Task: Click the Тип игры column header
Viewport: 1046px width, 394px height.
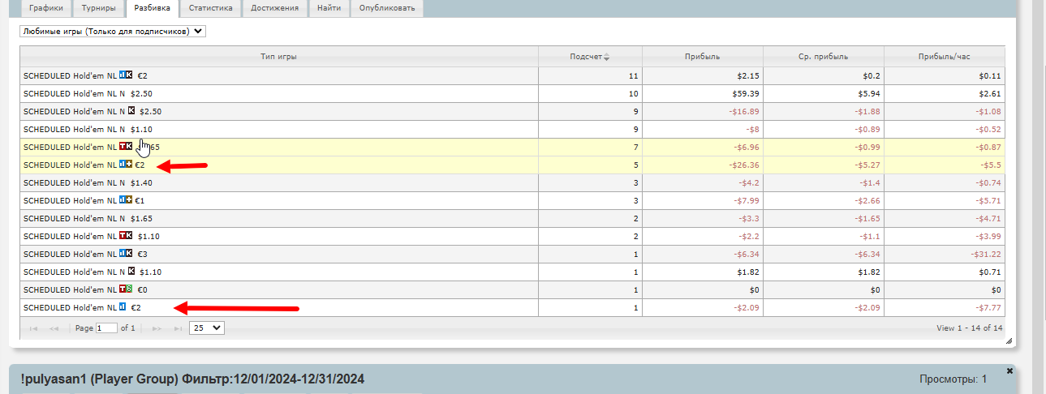Action: [278, 57]
